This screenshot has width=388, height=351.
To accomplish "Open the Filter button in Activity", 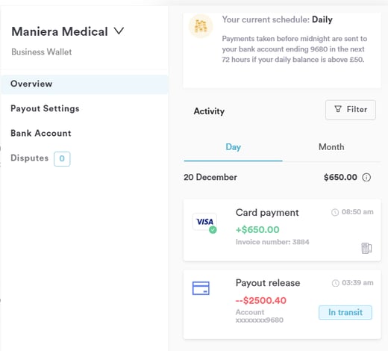I will (x=351, y=110).
